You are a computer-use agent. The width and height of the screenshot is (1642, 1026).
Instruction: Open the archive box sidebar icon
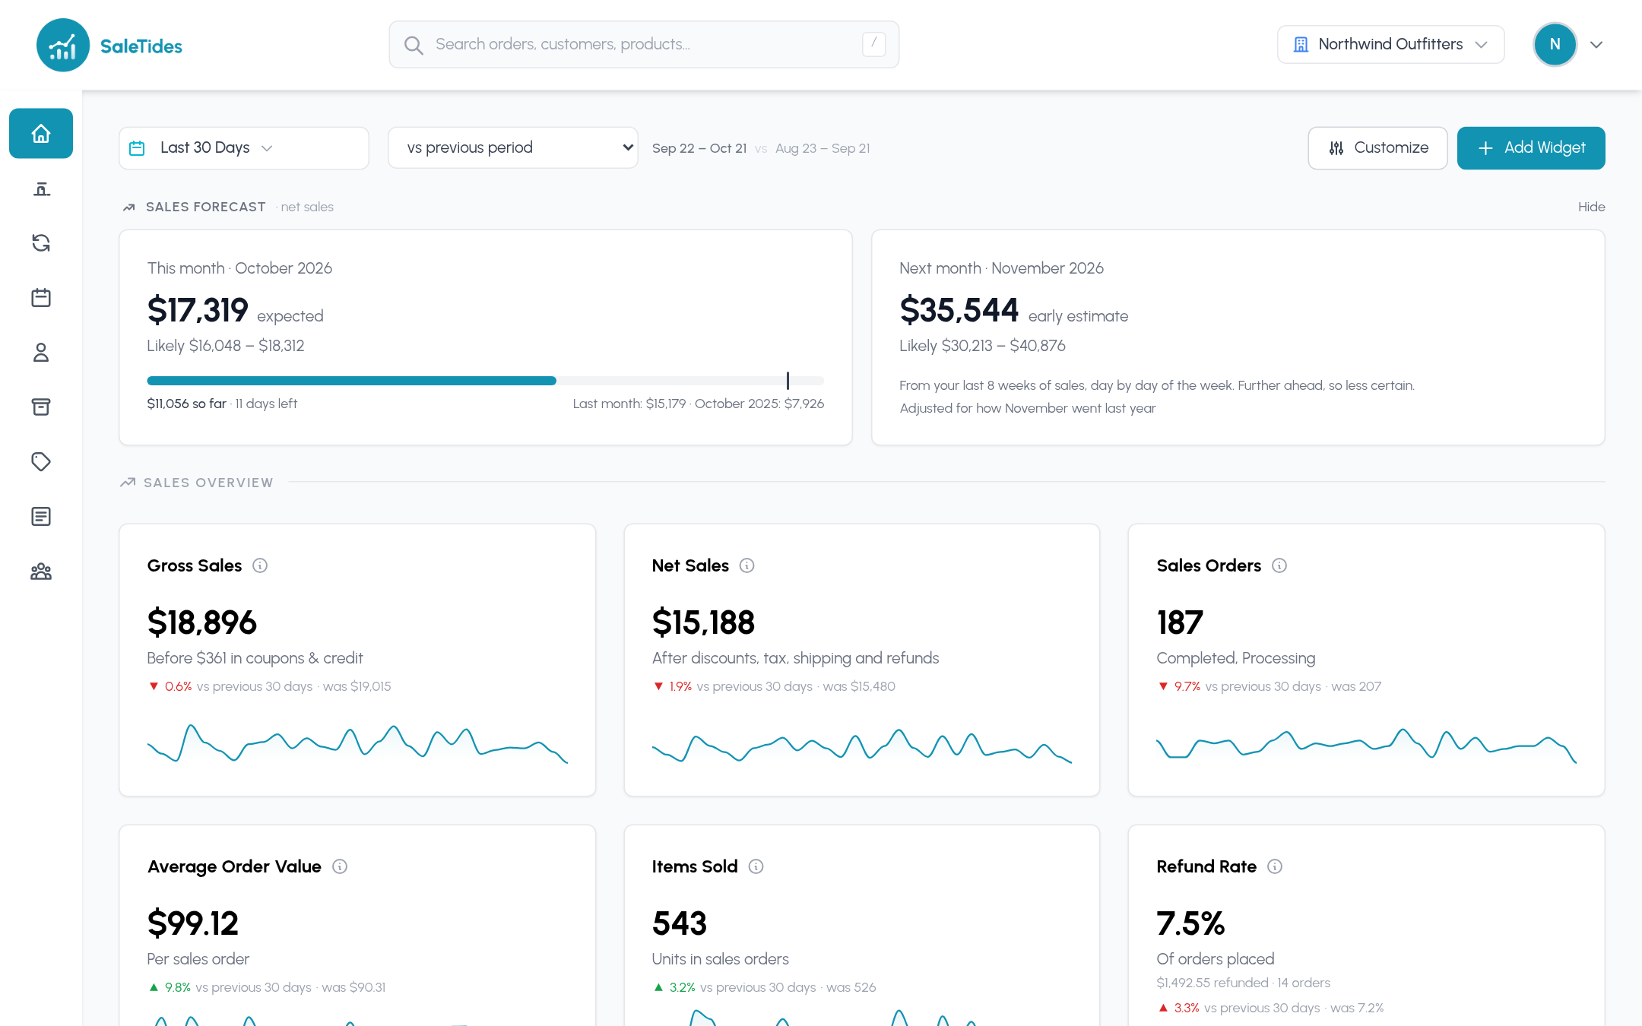pyautogui.click(x=41, y=407)
